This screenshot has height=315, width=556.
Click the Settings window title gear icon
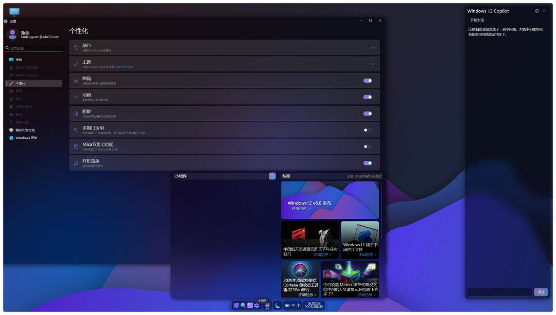6,21
